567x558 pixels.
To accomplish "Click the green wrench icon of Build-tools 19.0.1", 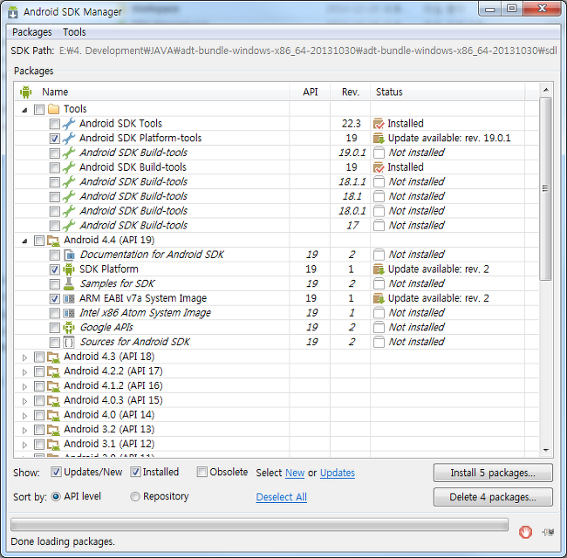I will 69,153.
